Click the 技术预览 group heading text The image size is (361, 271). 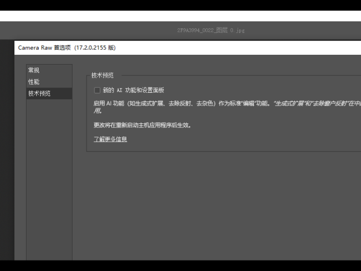point(103,76)
